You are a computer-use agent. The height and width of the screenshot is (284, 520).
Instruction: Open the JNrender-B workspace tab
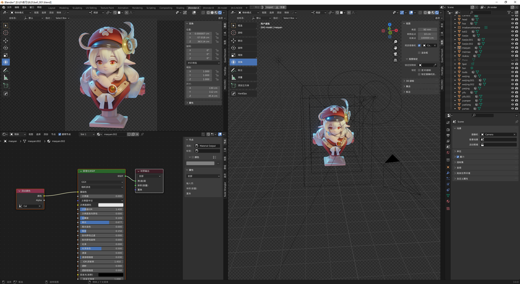coord(208,8)
